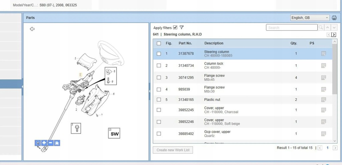Select results page number 1
This screenshot has width=342, height=165.
[327, 148]
